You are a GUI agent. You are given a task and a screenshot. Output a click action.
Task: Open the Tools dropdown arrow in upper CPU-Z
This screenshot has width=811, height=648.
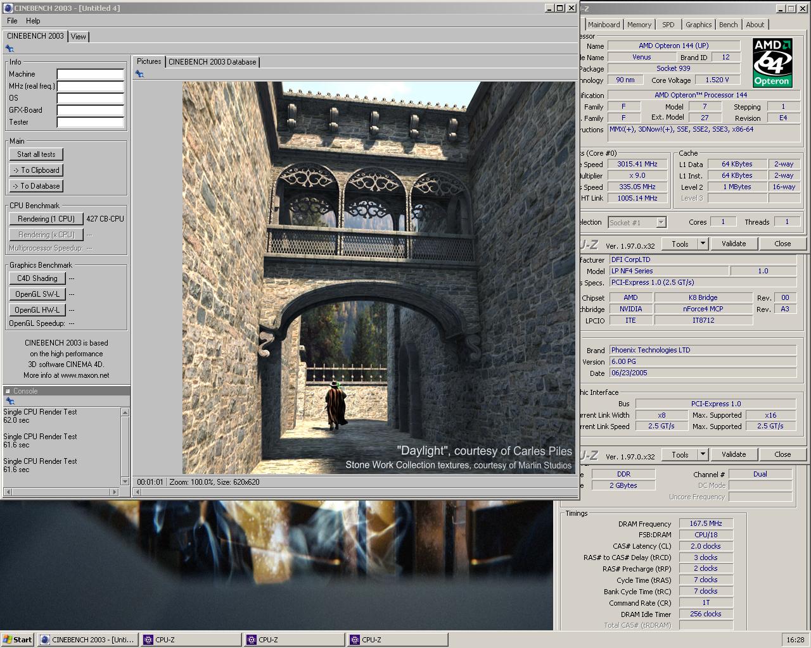tap(703, 244)
